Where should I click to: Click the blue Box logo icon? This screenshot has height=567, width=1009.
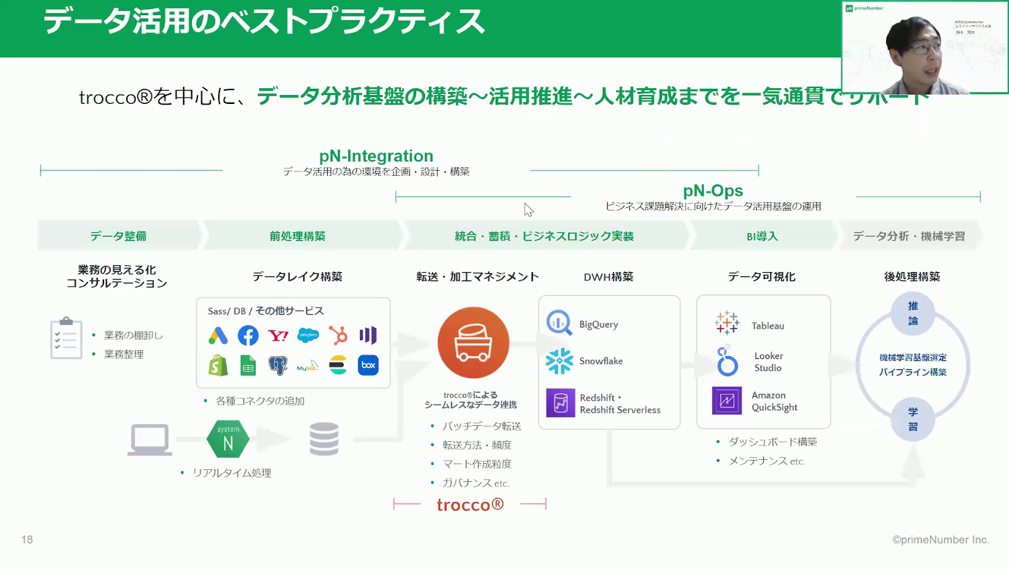[368, 365]
